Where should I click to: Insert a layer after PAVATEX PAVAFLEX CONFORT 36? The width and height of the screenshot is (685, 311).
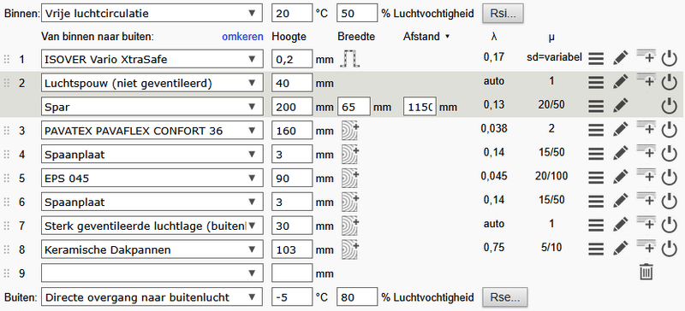click(646, 127)
